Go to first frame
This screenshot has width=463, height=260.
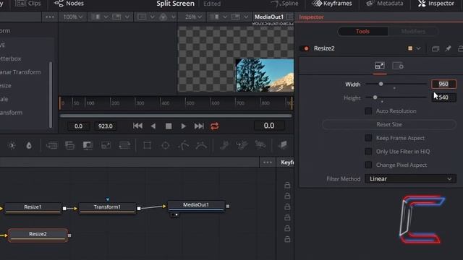click(x=137, y=126)
